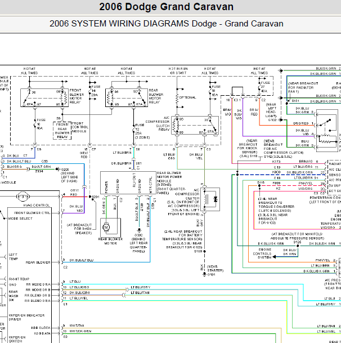Click the F856 circuit label
The image size is (341, 343).
point(276,183)
